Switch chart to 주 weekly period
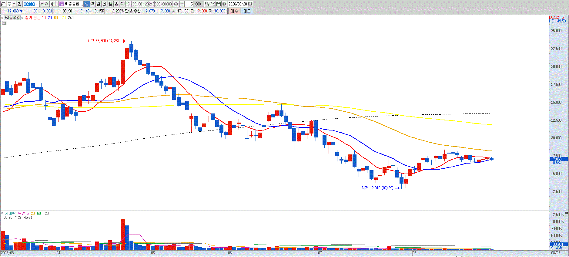The width and height of the screenshot is (569, 257). pos(93,4)
